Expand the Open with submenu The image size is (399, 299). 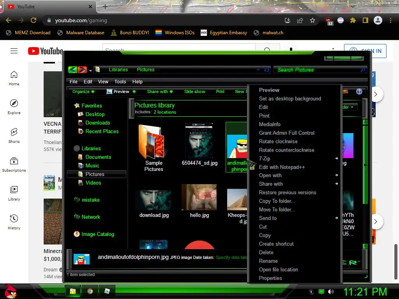pyautogui.click(x=295, y=176)
